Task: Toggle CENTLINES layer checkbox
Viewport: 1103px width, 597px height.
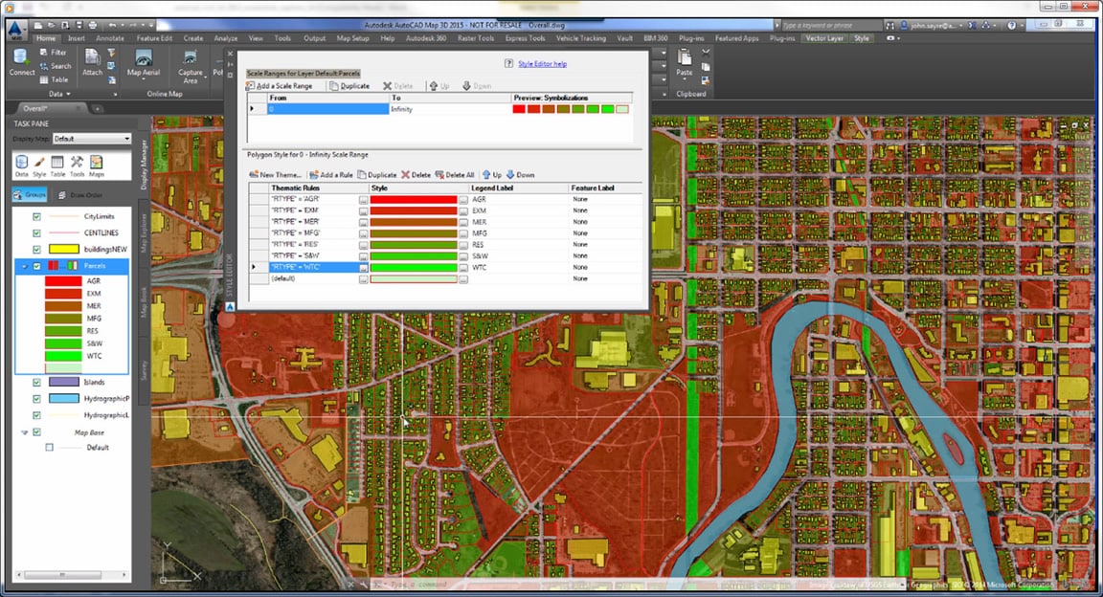Action: point(36,232)
